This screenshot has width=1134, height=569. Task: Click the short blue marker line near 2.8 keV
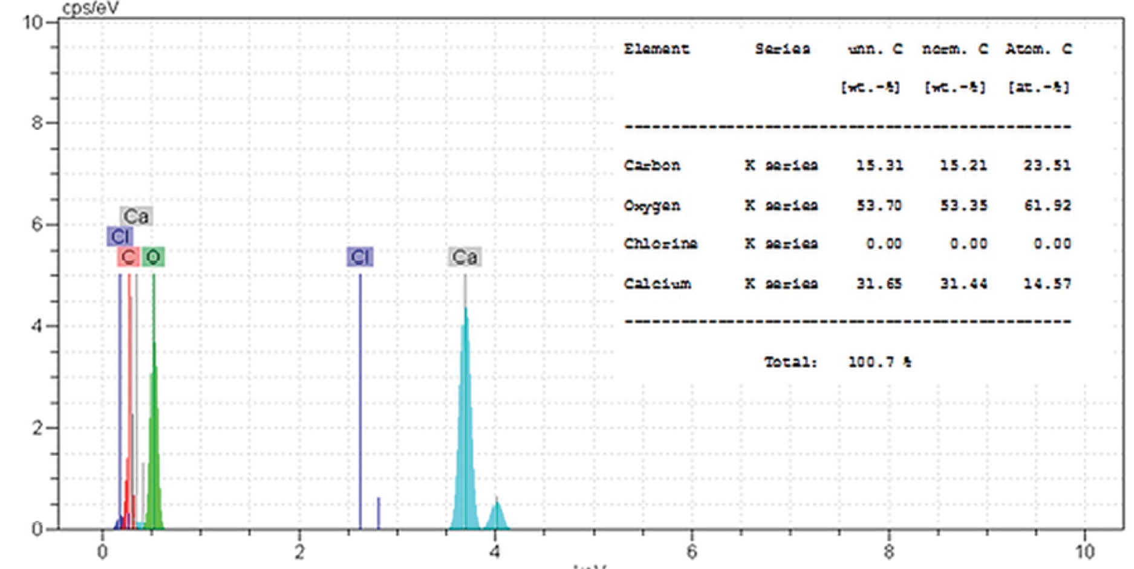[x=379, y=513]
